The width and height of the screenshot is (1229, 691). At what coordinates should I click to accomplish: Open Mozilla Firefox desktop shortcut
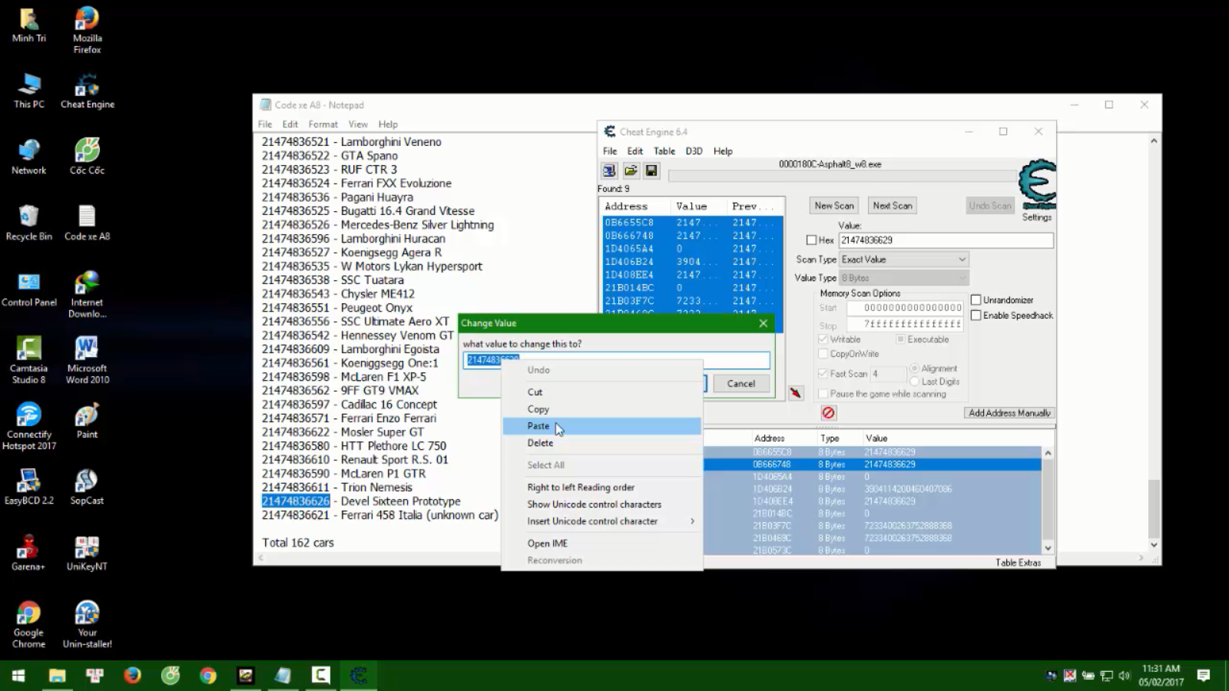click(x=87, y=30)
